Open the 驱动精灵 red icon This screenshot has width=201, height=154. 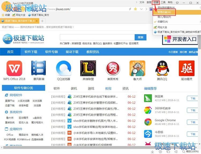(x=187, y=68)
